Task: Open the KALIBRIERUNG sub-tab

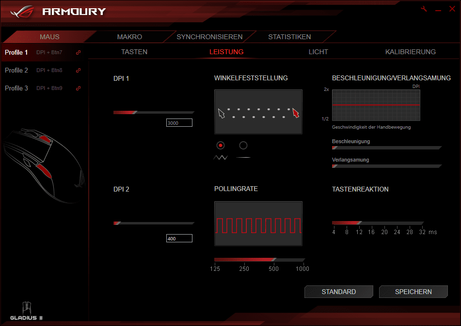Action: pos(411,52)
